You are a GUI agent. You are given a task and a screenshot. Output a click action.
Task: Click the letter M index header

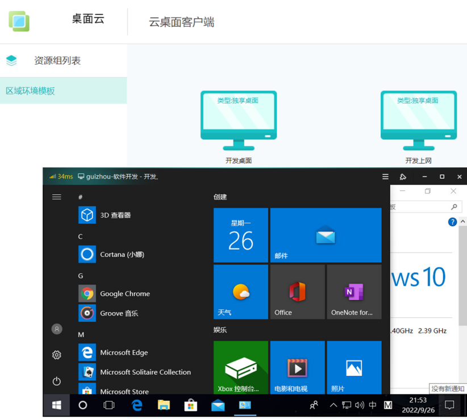pyautogui.click(x=81, y=335)
